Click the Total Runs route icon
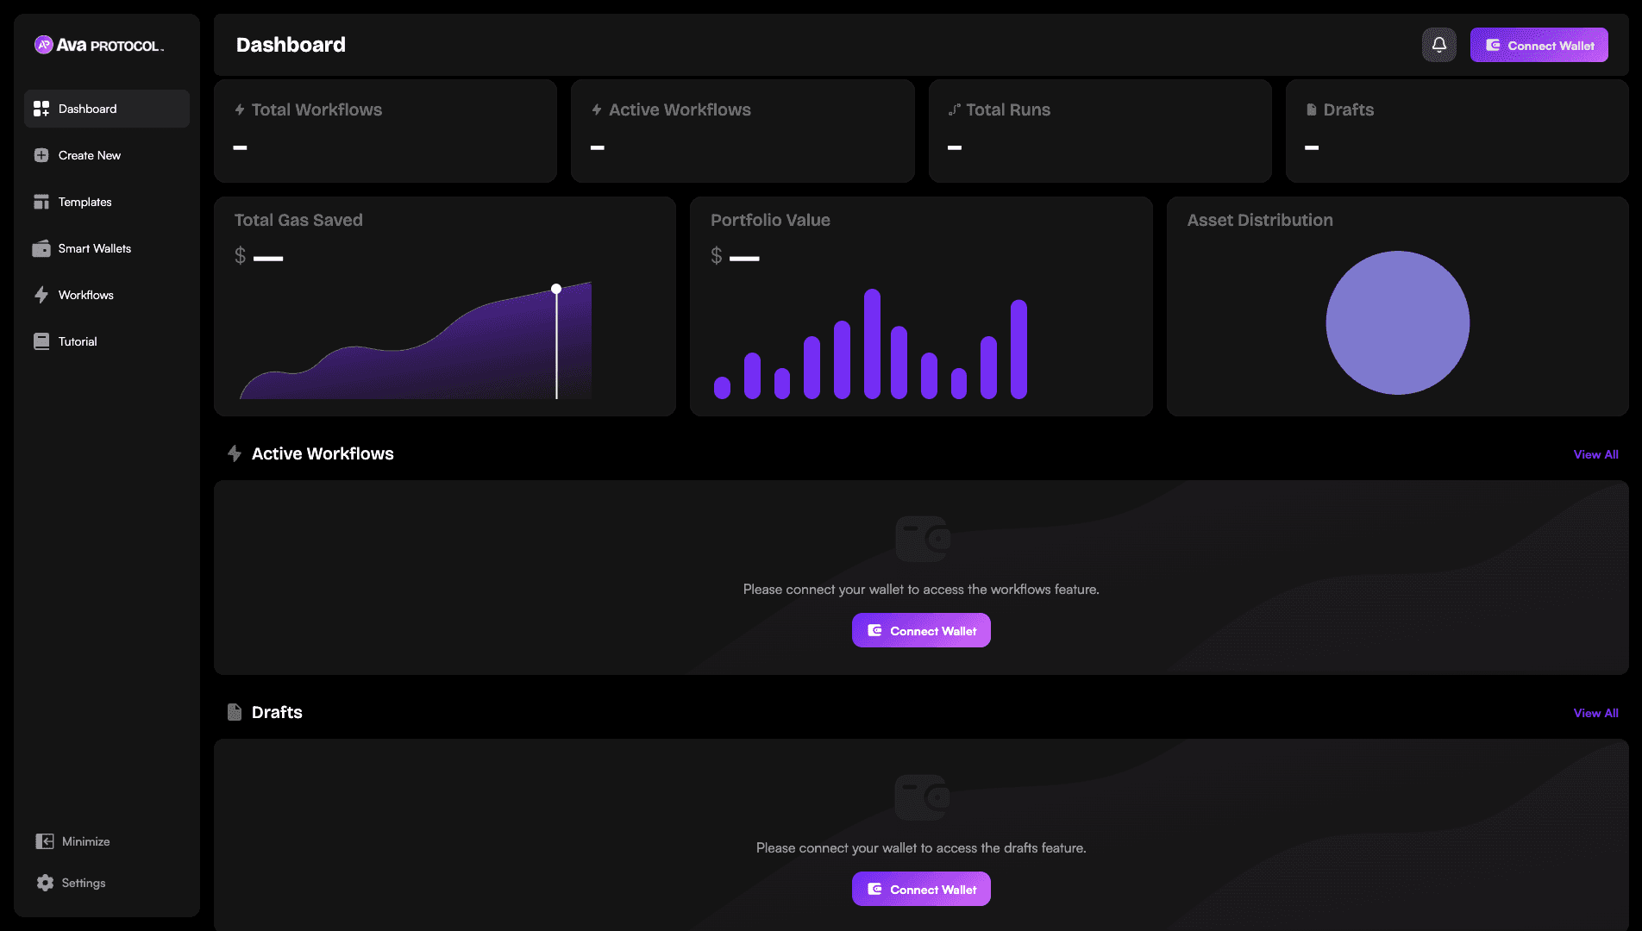1642x931 pixels. coord(954,109)
